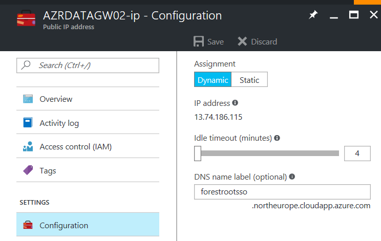
Task: Click the idle timeout minutes value box
Action: (x=357, y=154)
